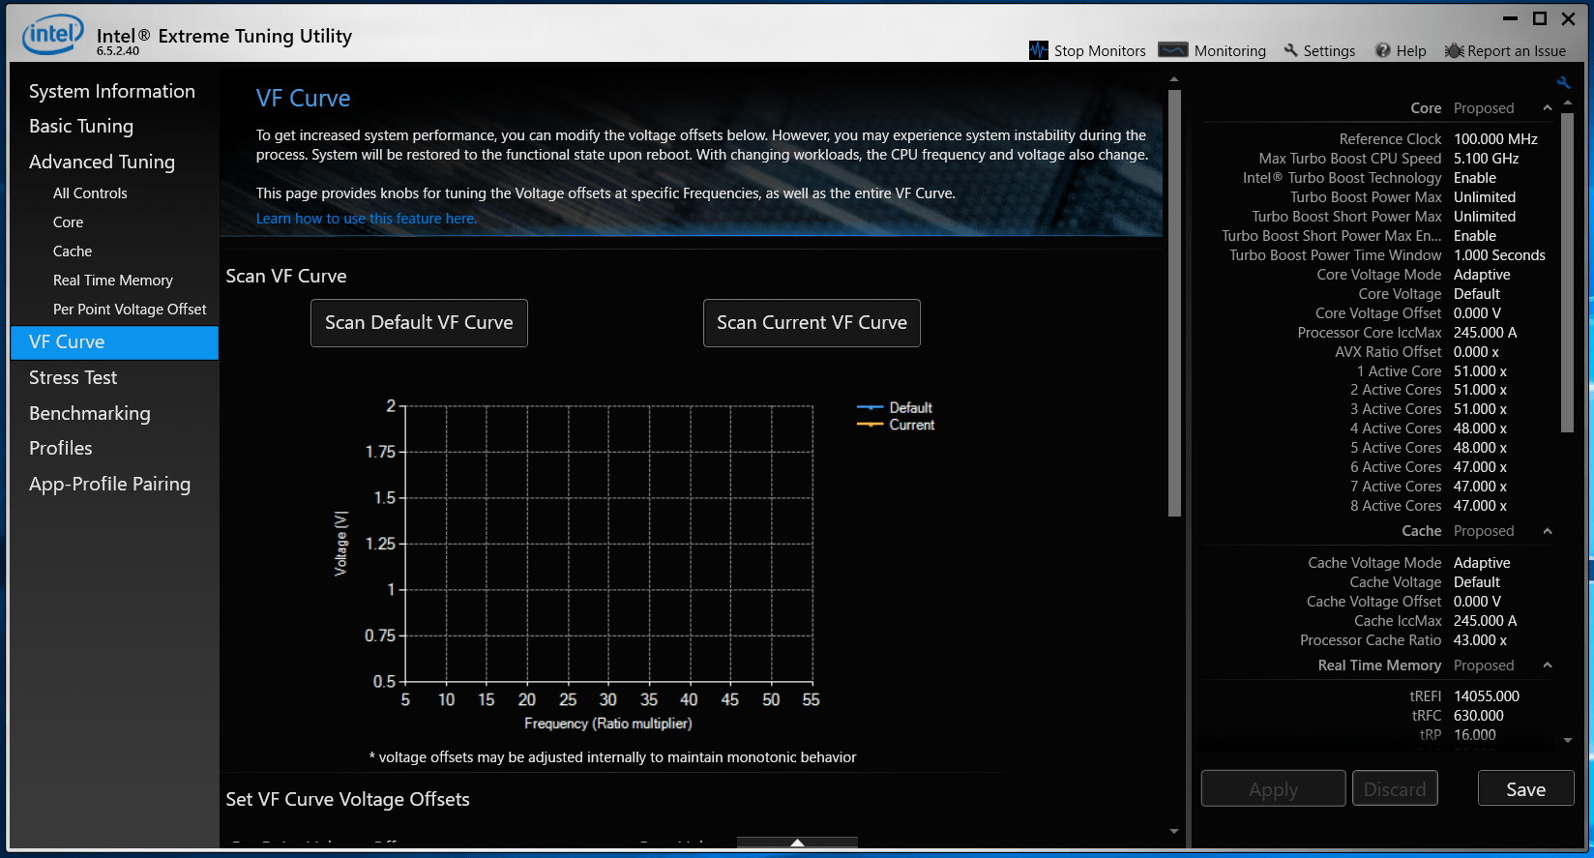Click the VF Curve page heading
The image size is (1594, 858).
303,99
